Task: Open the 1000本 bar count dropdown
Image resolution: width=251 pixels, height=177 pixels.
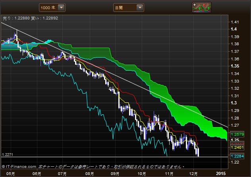Action: (x=52, y=8)
